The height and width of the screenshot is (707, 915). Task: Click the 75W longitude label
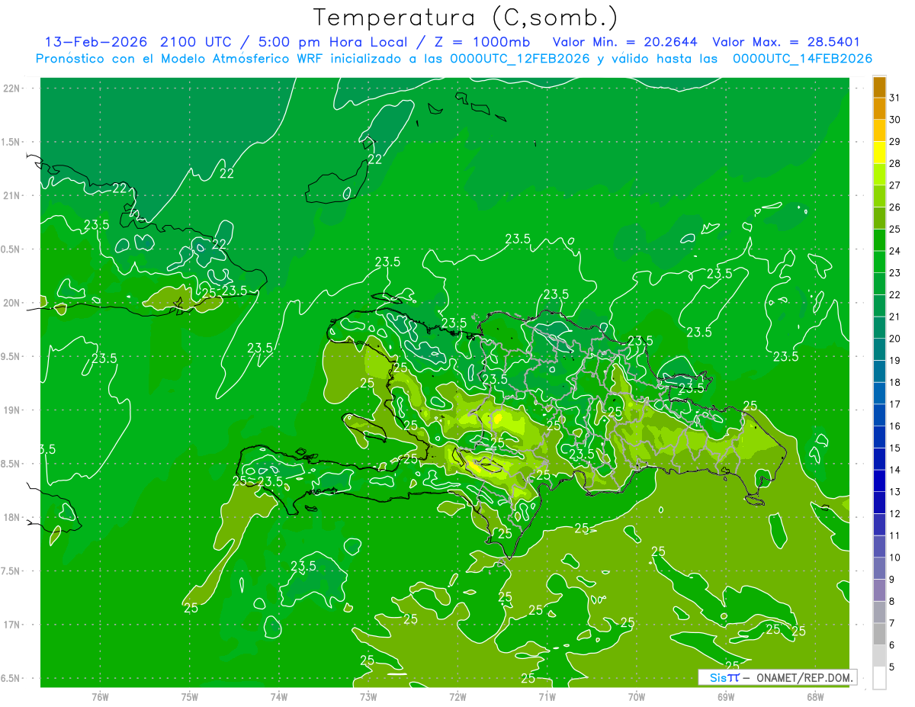tap(190, 697)
